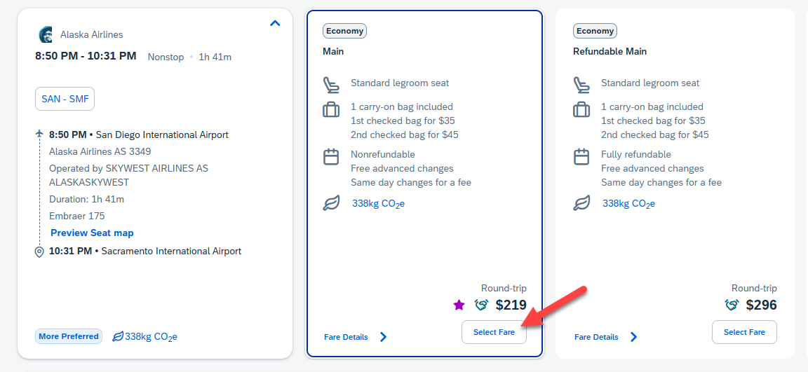Click the calendar icon in Refundable Main
The height and width of the screenshot is (372, 808).
pyautogui.click(x=581, y=157)
